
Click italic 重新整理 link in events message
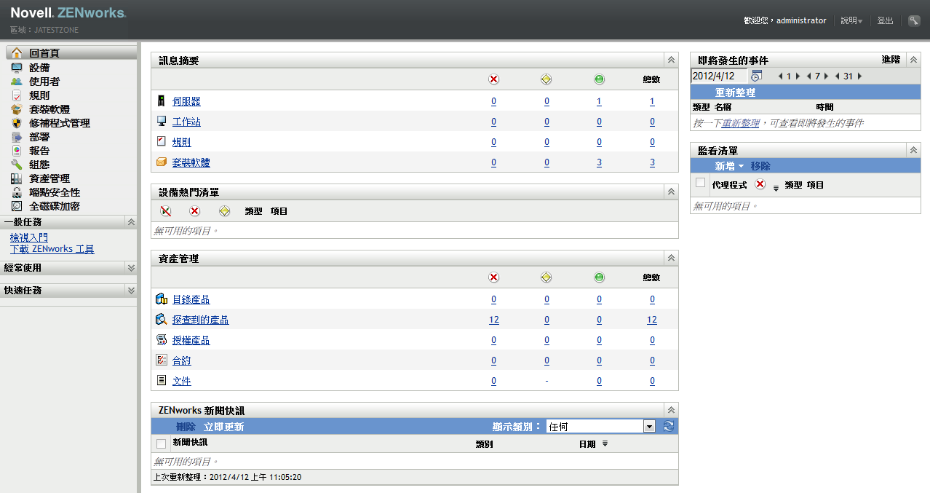click(740, 123)
